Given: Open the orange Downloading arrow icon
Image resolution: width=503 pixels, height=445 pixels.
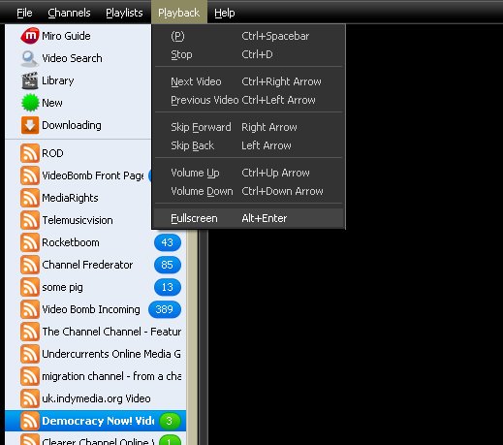Looking at the screenshot, I should 30,125.
